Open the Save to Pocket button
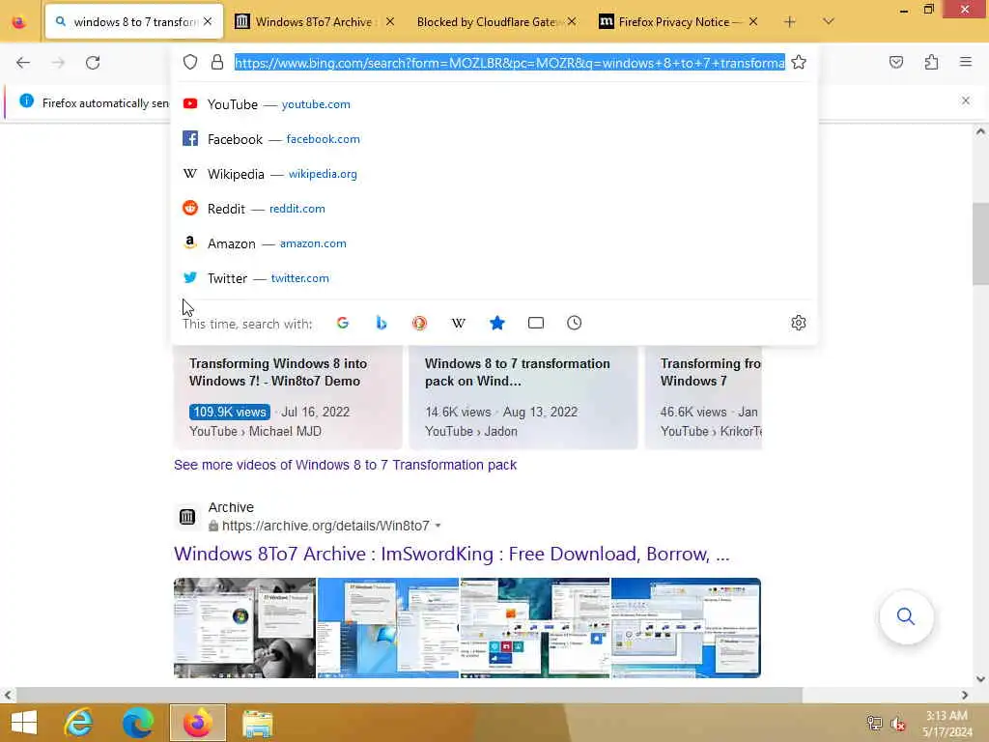989x742 pixels. click(x=896, y=62)
